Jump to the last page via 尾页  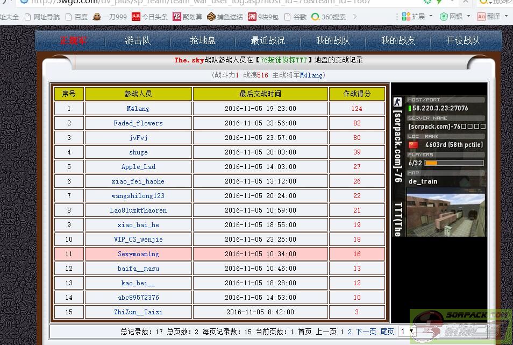point(387,332)
